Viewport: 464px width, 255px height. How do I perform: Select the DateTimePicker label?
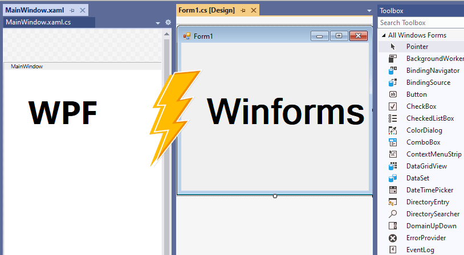[430, 190]
